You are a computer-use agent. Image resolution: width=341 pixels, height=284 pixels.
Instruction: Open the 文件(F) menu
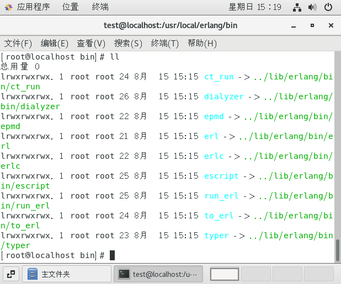(18, 44)
